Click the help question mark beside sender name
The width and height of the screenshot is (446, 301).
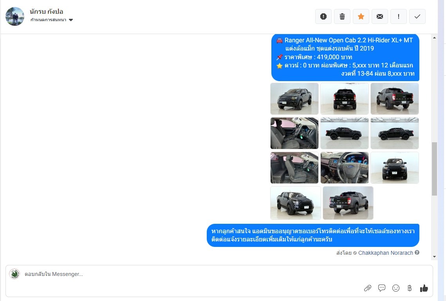[x=417, y=252]
